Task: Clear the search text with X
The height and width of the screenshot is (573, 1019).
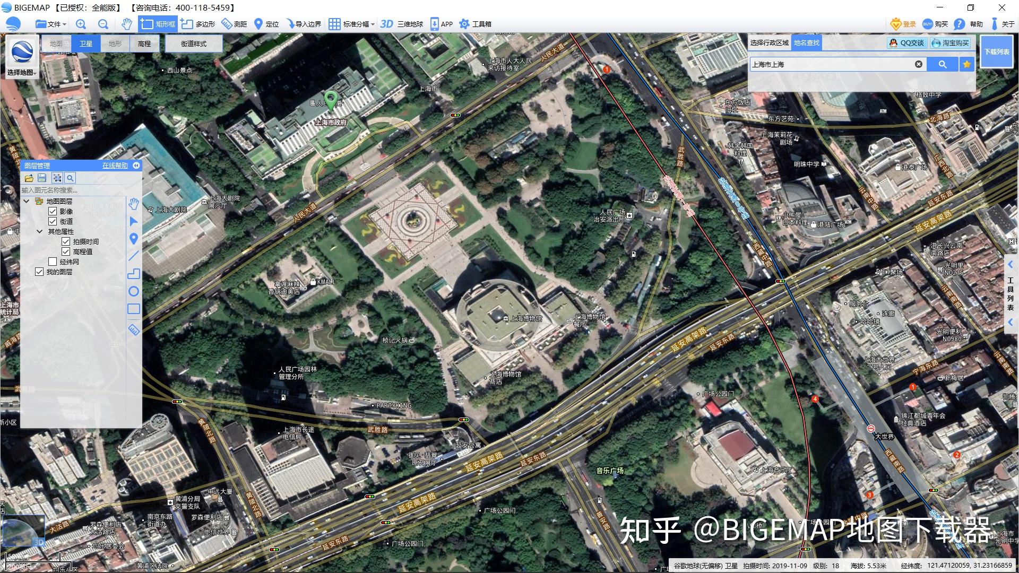Action: point(919,64)
